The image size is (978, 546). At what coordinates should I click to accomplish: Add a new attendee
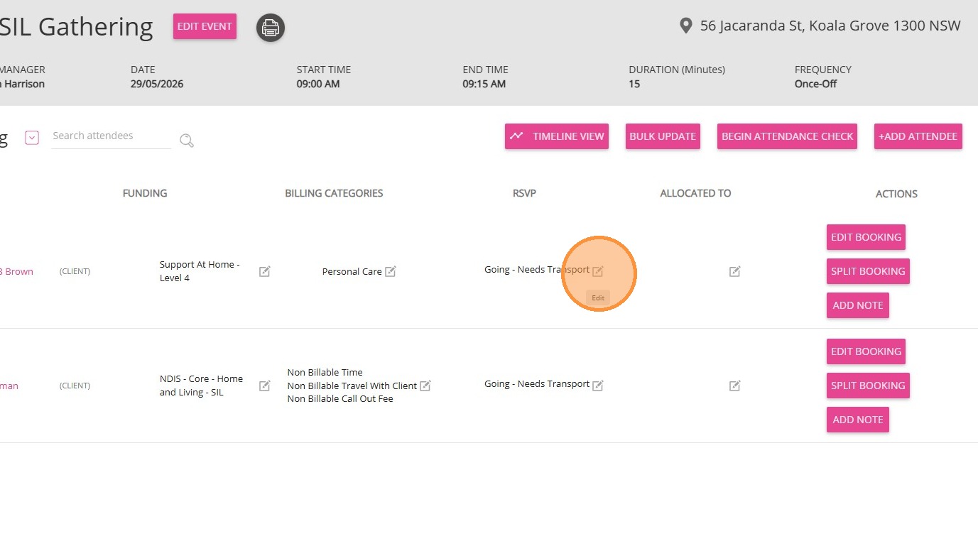coord(918,136)
